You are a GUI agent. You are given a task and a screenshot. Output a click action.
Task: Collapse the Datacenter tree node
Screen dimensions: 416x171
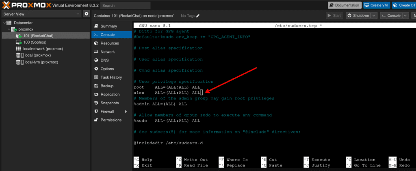tap(4, 23)
